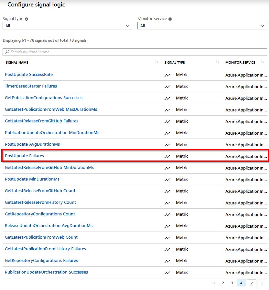The height and width of the screenshot is (290, 269).
Task: Sort by Signal Name column arrows
Action: click(156, 62)
